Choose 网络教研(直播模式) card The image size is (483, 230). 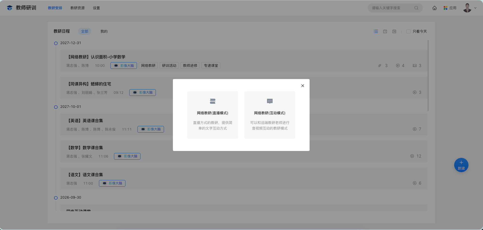coord(213,115)
